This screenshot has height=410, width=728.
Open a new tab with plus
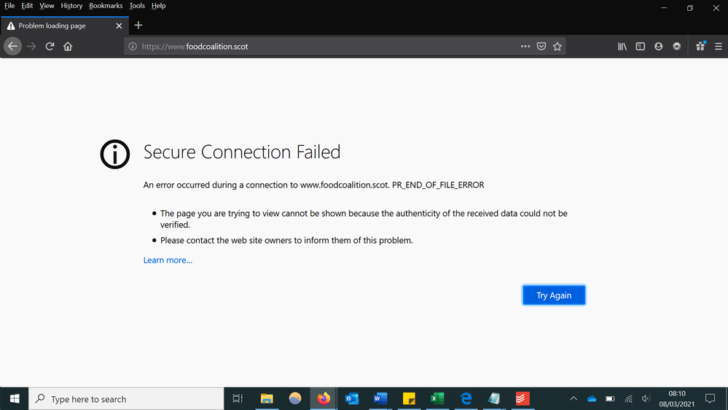138,26
